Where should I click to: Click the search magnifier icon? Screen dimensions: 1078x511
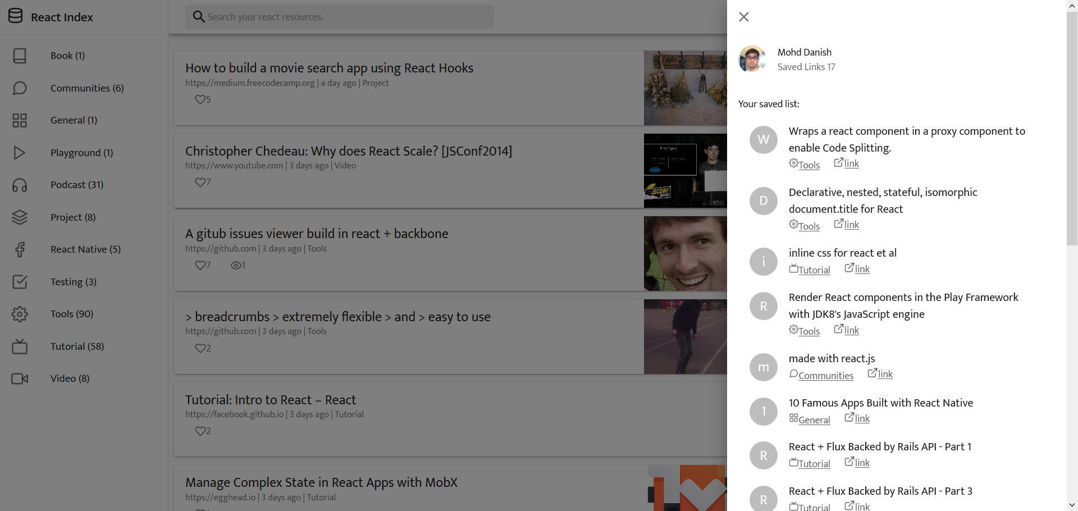(198, 16)
